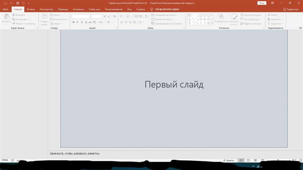The image size is (303, 170).
Task: Click the Поделиться share button
Action: click(x=290, y=9)
